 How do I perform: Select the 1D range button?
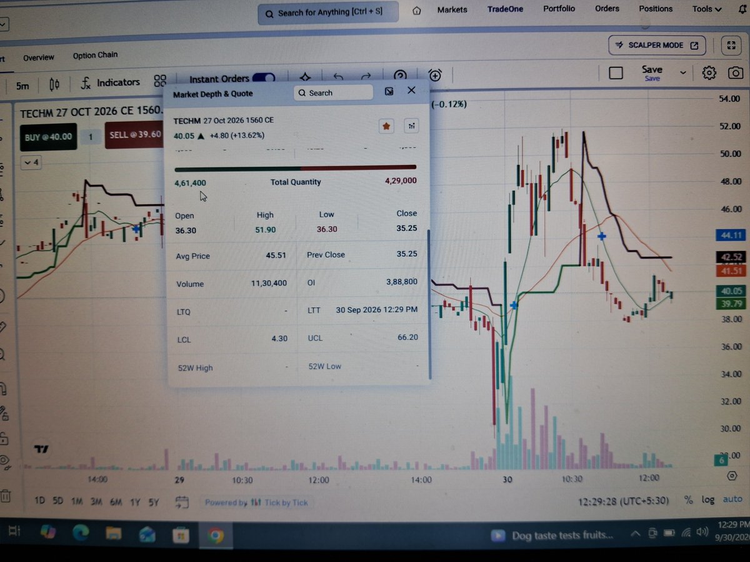[39, 501]
